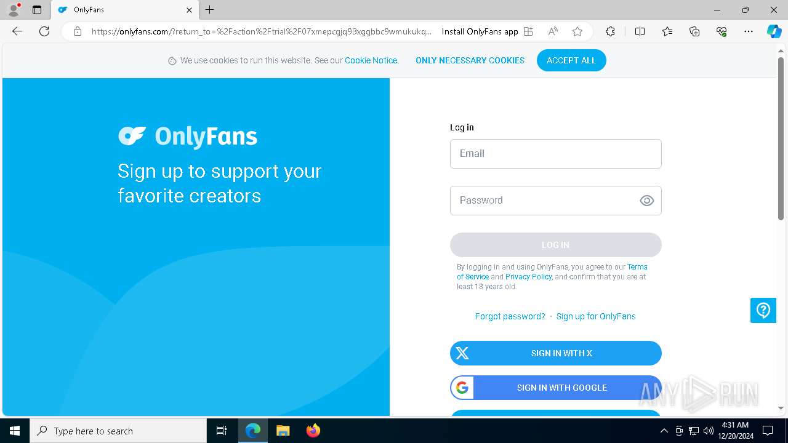Open the Settings and more menu
Image resolution: width=788 pixels, height=443 pixels.
[749, 31]
